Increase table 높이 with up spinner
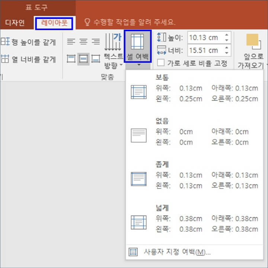 click(227, 35)
